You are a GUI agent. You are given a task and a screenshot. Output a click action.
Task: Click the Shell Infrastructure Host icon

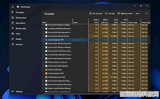pyautogui.click(x=46, y=77)
